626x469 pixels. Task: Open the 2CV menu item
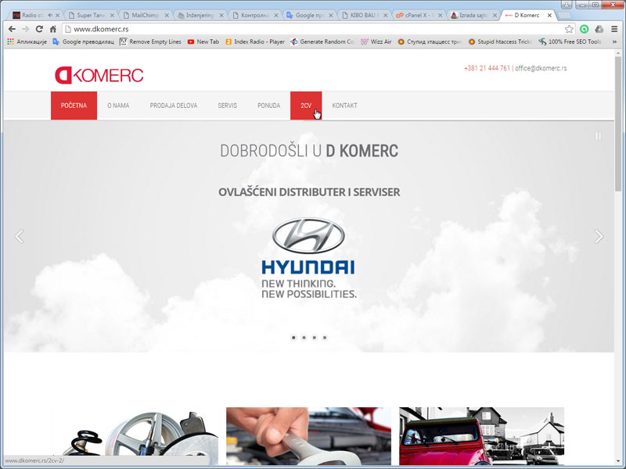pyautogui.click(x=306, y=106)
